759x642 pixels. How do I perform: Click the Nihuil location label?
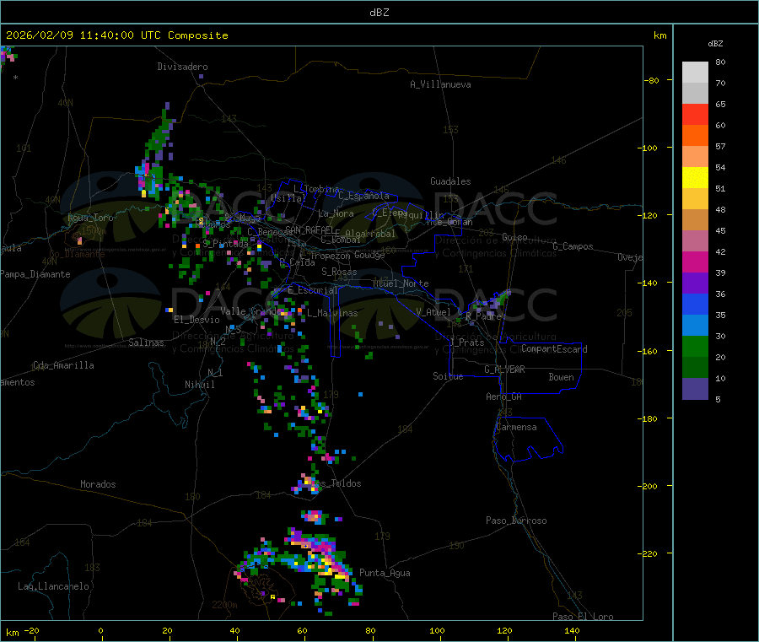200,385
